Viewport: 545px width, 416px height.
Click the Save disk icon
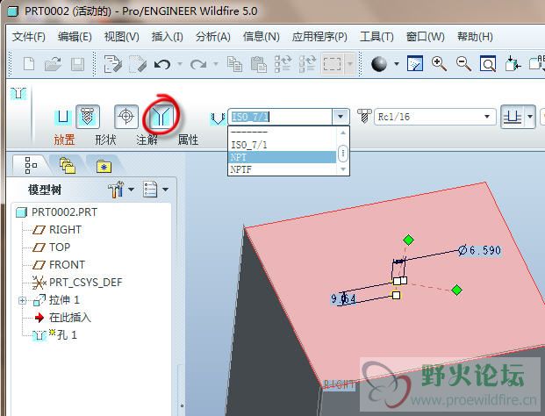click(x=77, y=64)
